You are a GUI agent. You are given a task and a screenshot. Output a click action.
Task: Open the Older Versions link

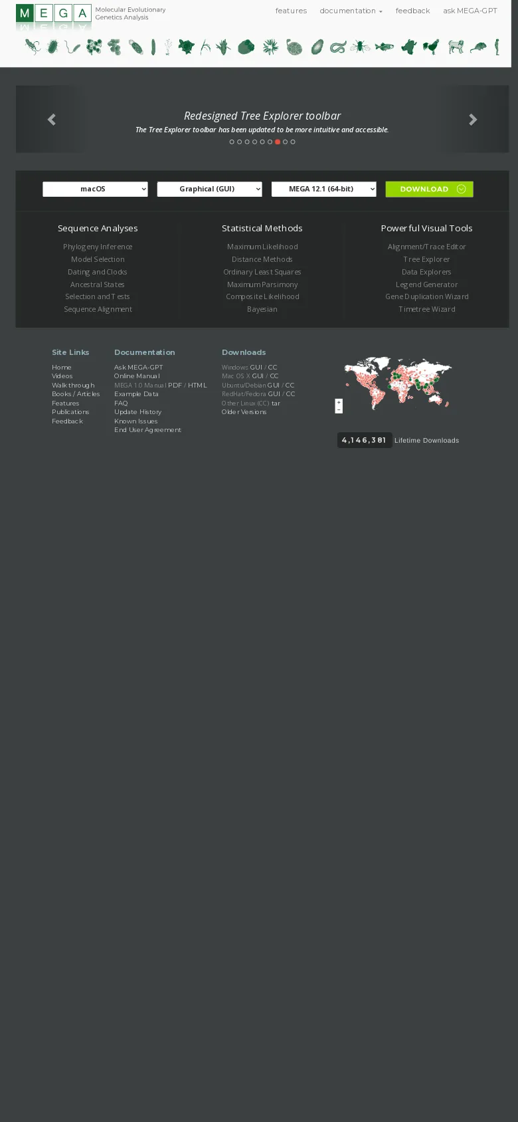[x=244, y=412]
